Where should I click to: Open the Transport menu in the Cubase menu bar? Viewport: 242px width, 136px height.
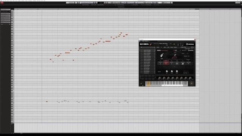pos(23,1)
